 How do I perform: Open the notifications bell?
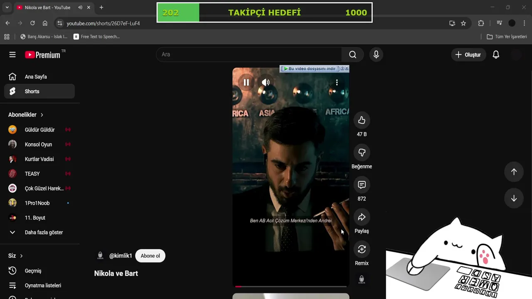pos(496,54)
